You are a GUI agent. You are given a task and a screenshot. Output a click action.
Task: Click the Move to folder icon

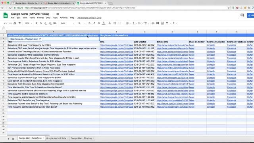[58, 14]
